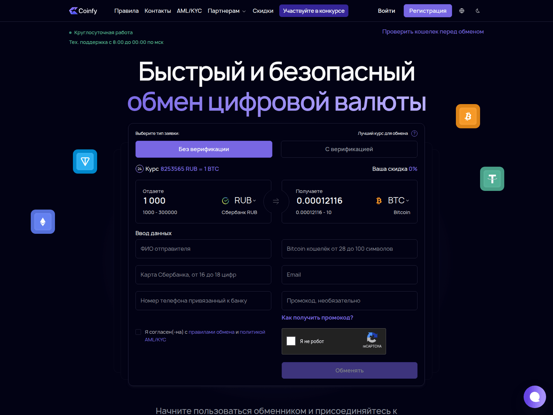Open the best rate help question icon
Viewport: 553px width, 415px height.
414,133
